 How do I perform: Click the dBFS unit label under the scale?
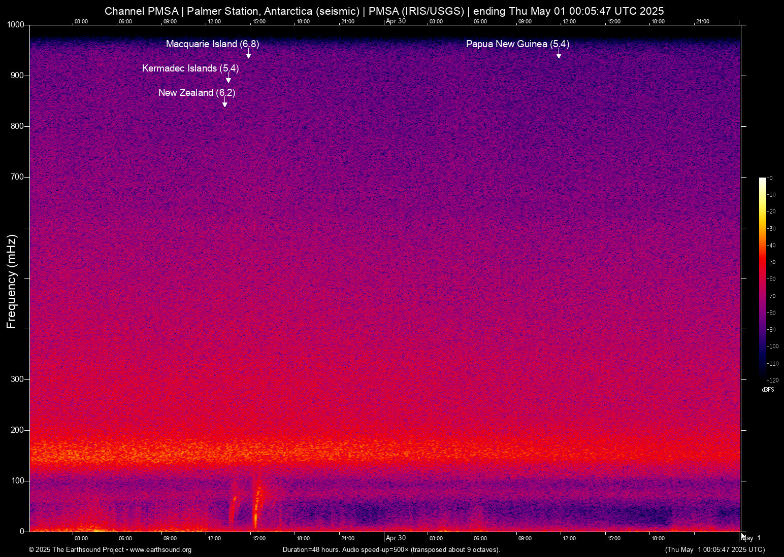click(x=768, y=390)
